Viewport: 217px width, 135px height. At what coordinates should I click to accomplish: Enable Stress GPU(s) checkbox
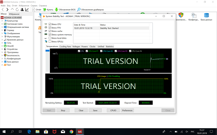coord(50,41)
